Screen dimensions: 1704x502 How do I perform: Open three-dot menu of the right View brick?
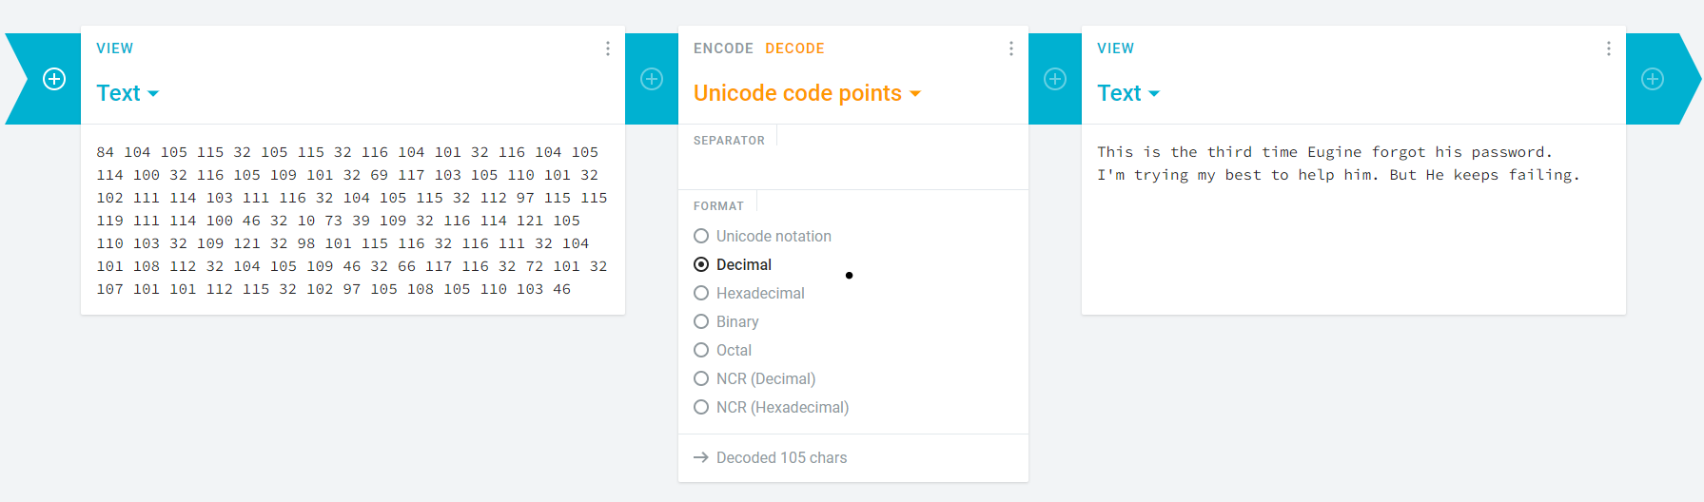(1609, 48)
